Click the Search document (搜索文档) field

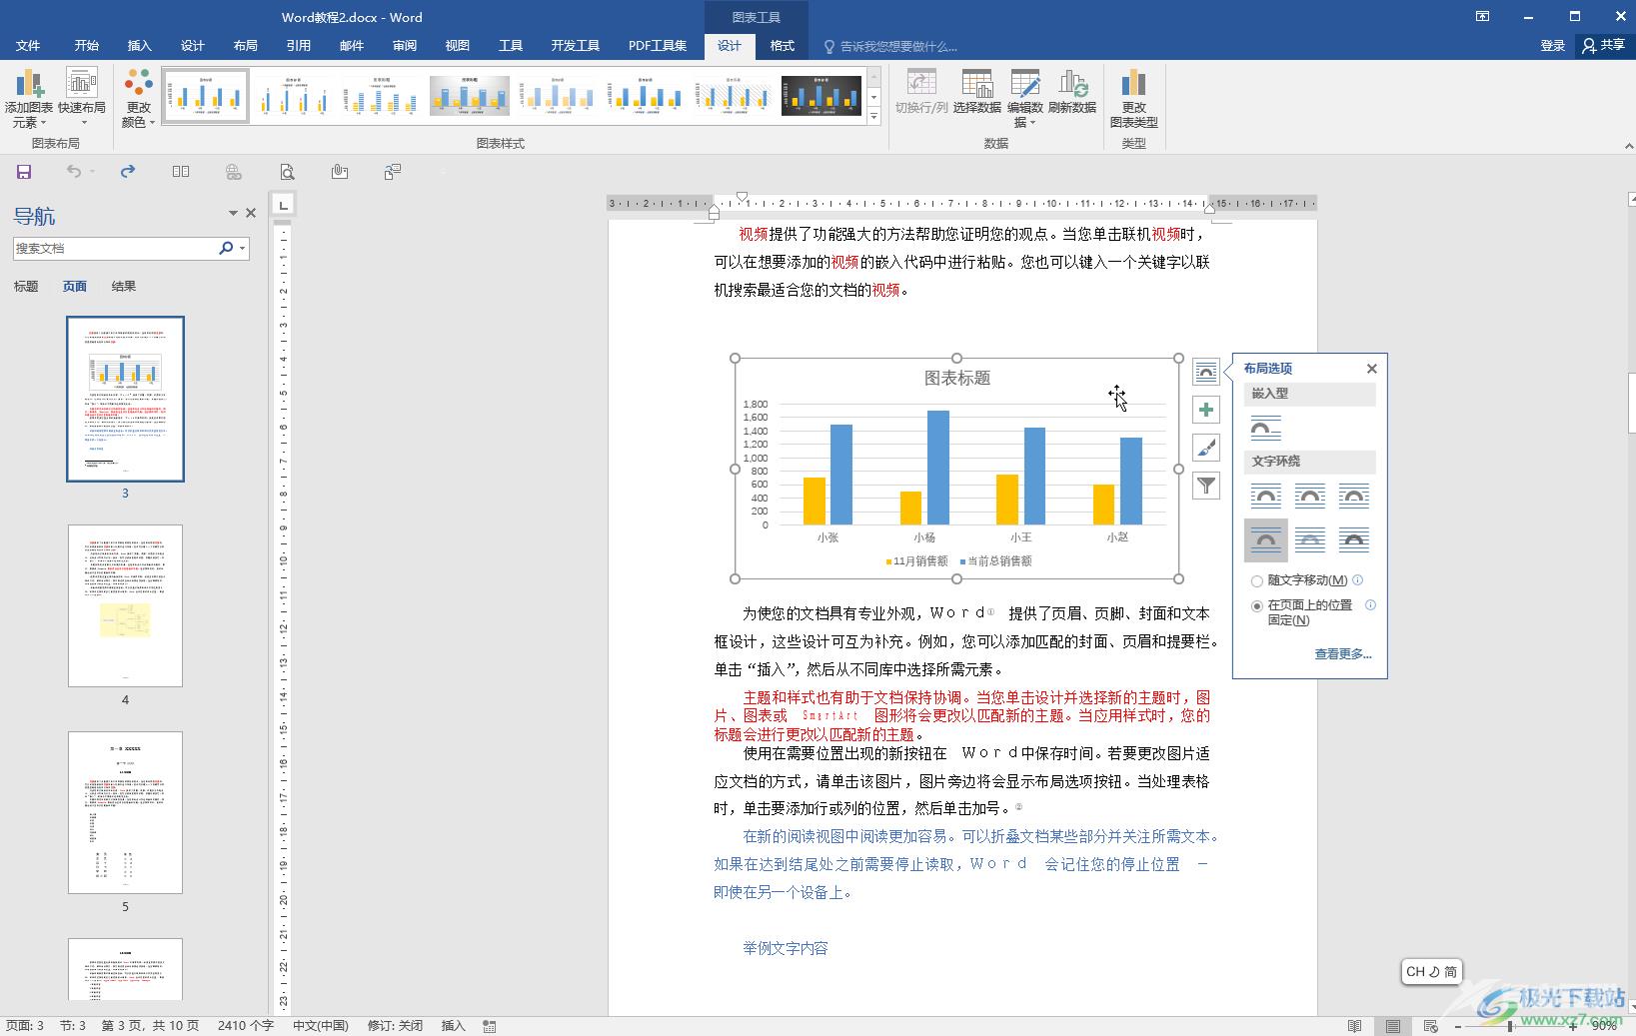pyautogui.click(x=113, y=248)
